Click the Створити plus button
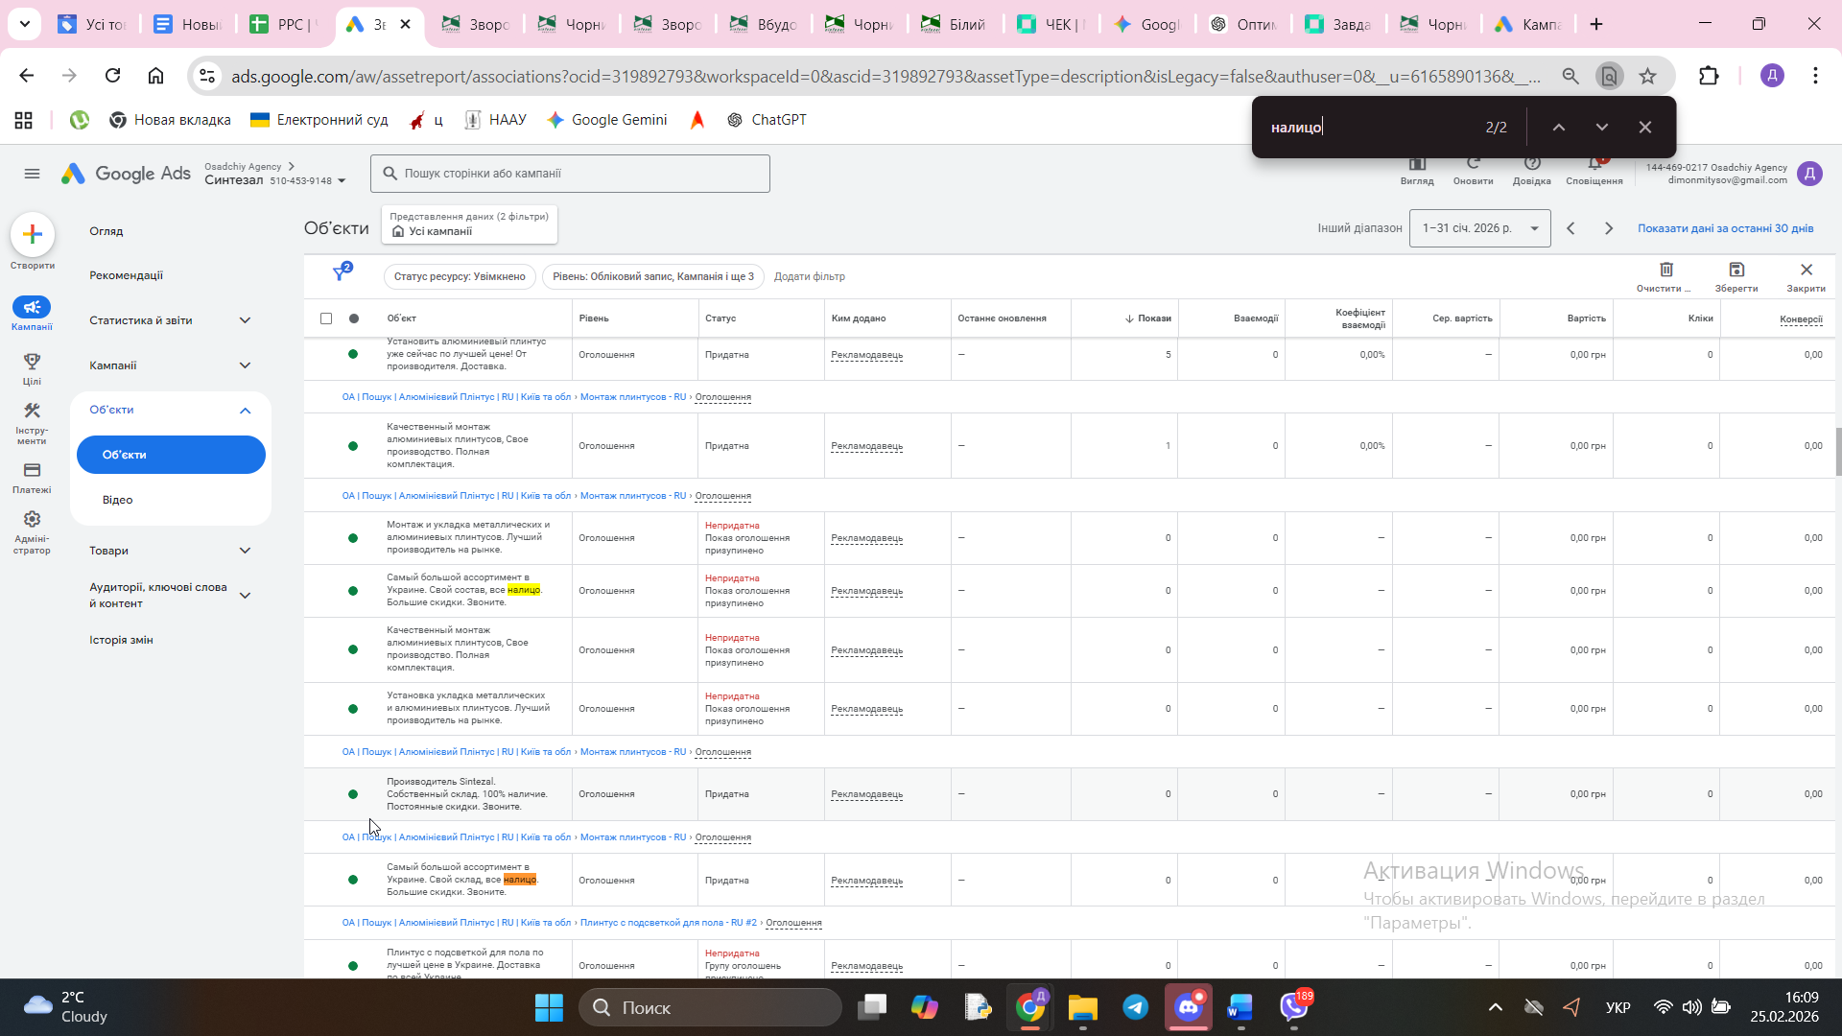 33,235
